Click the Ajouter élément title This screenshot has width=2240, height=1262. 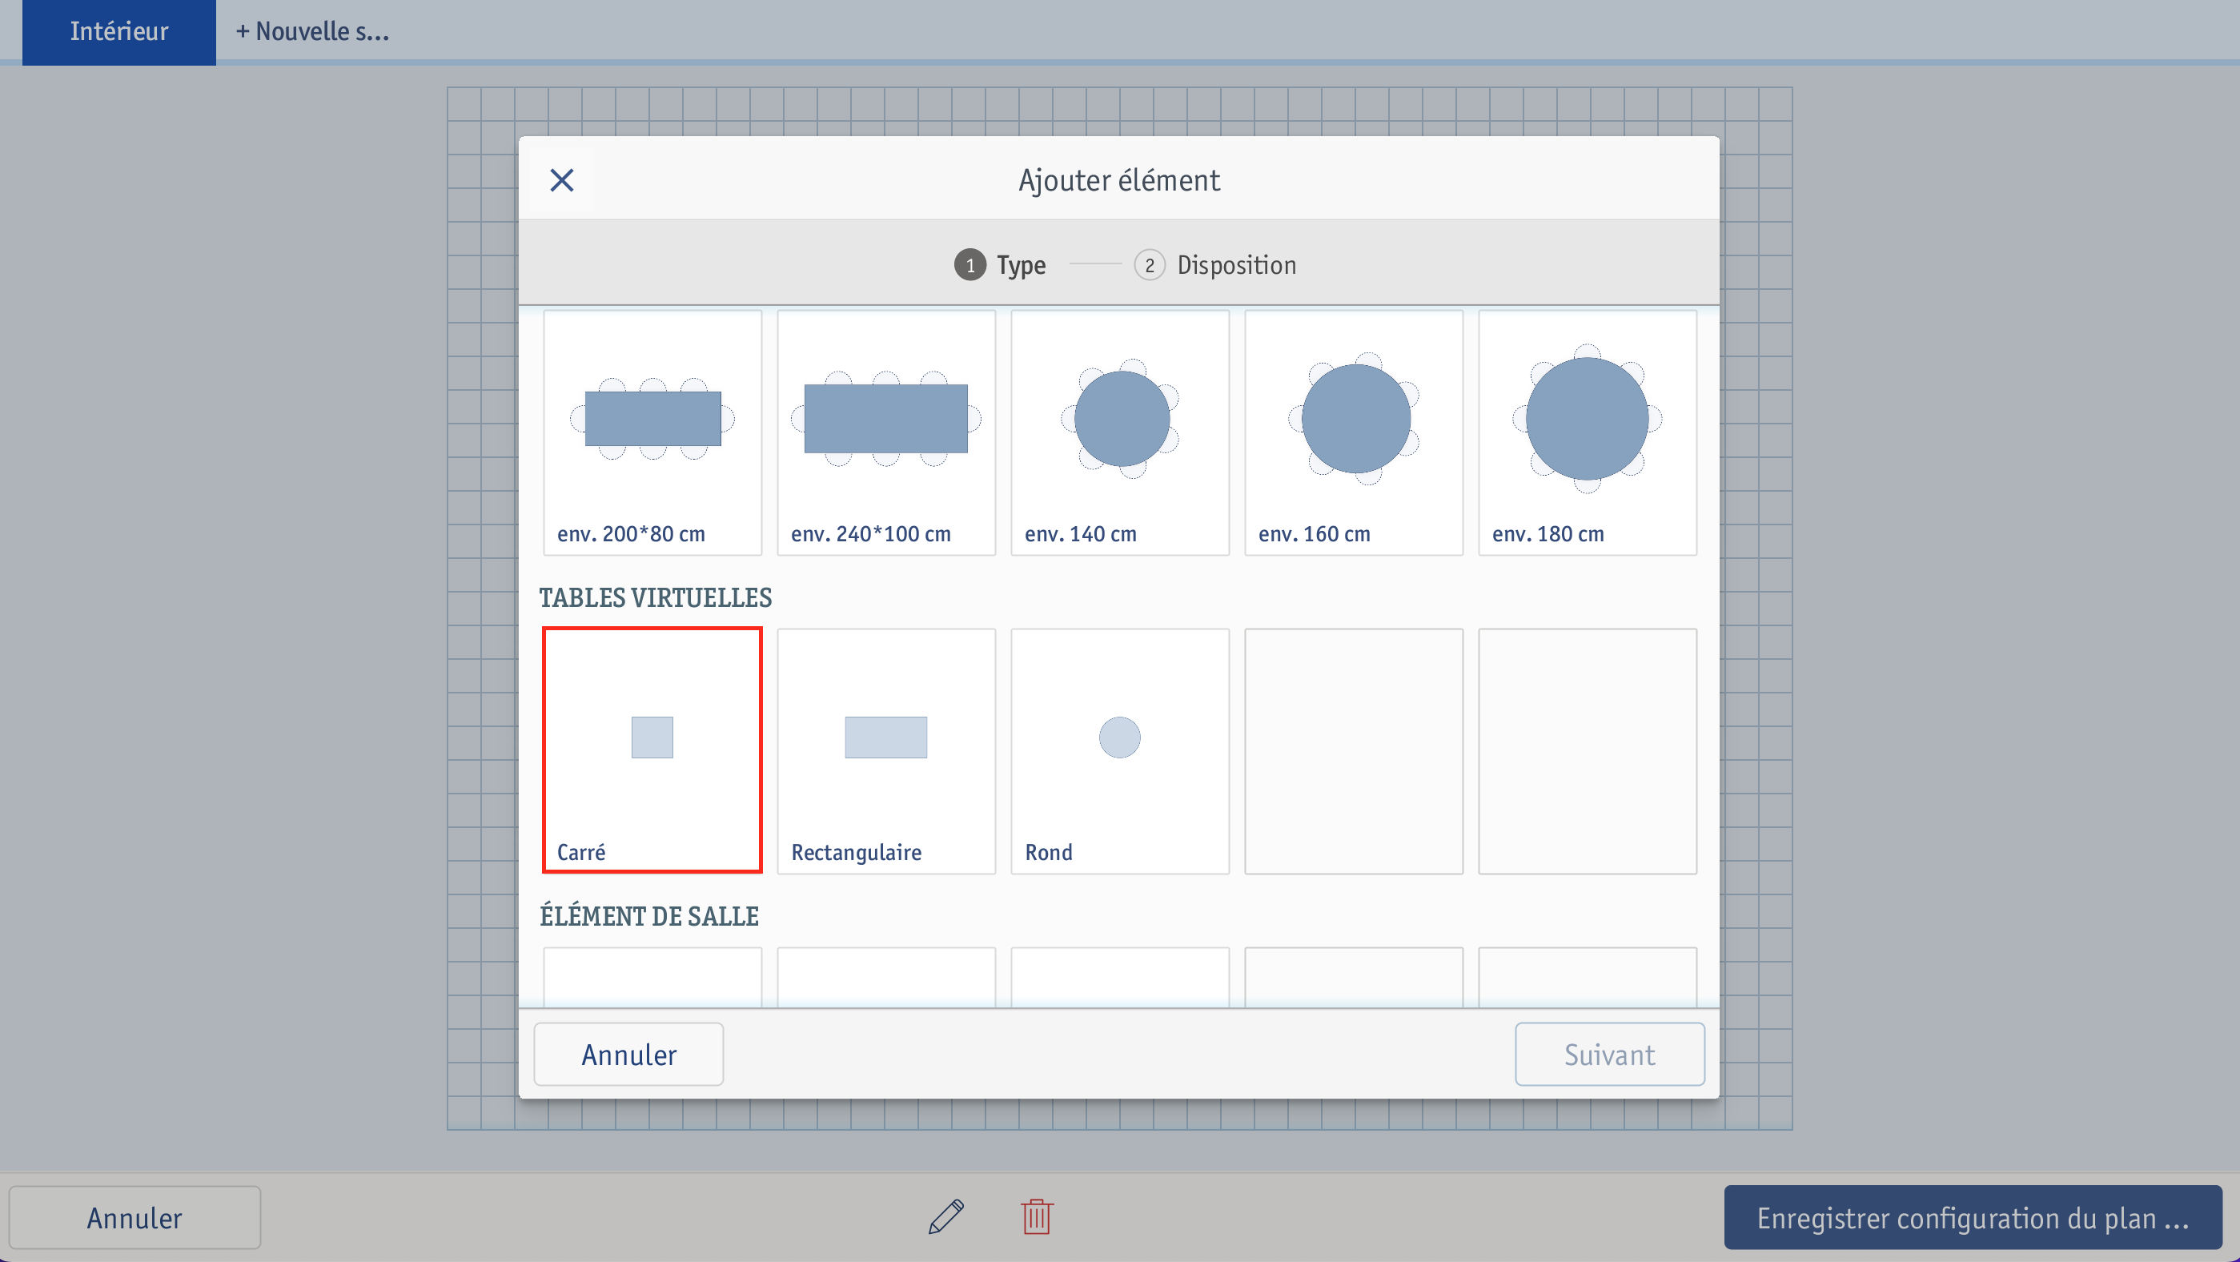(x=1119, y=180)
